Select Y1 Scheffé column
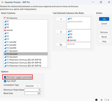The image size is (112, 101). (x=26, y=42)
